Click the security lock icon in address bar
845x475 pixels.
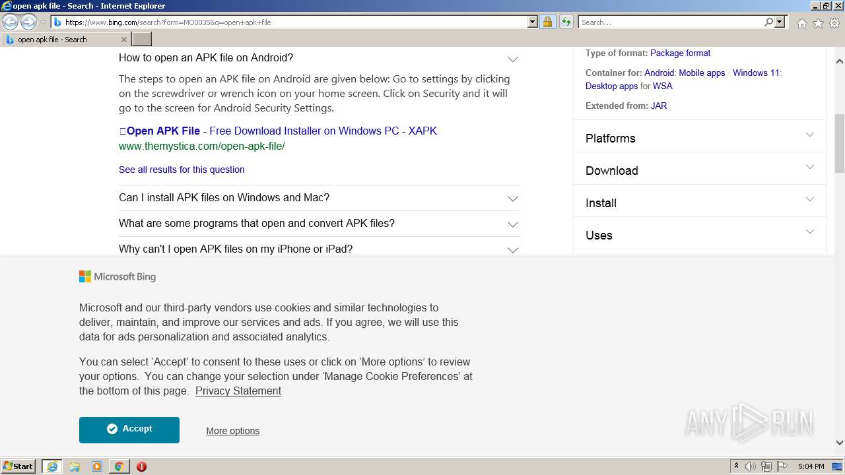click(x=547, y=22)
